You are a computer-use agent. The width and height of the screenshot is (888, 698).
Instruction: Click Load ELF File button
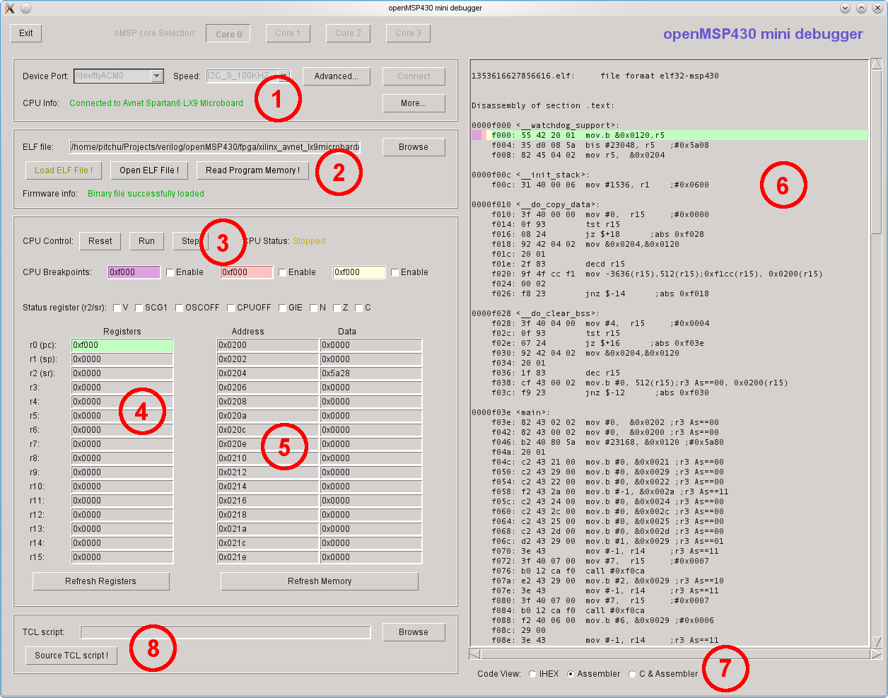tap(64, 170)
